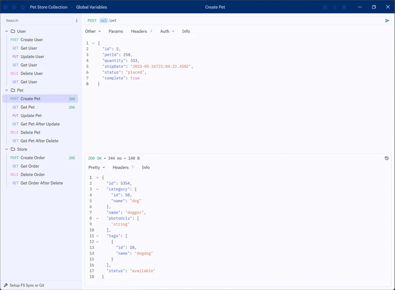Click the "available" status value in response

click(x=143, y=271)
